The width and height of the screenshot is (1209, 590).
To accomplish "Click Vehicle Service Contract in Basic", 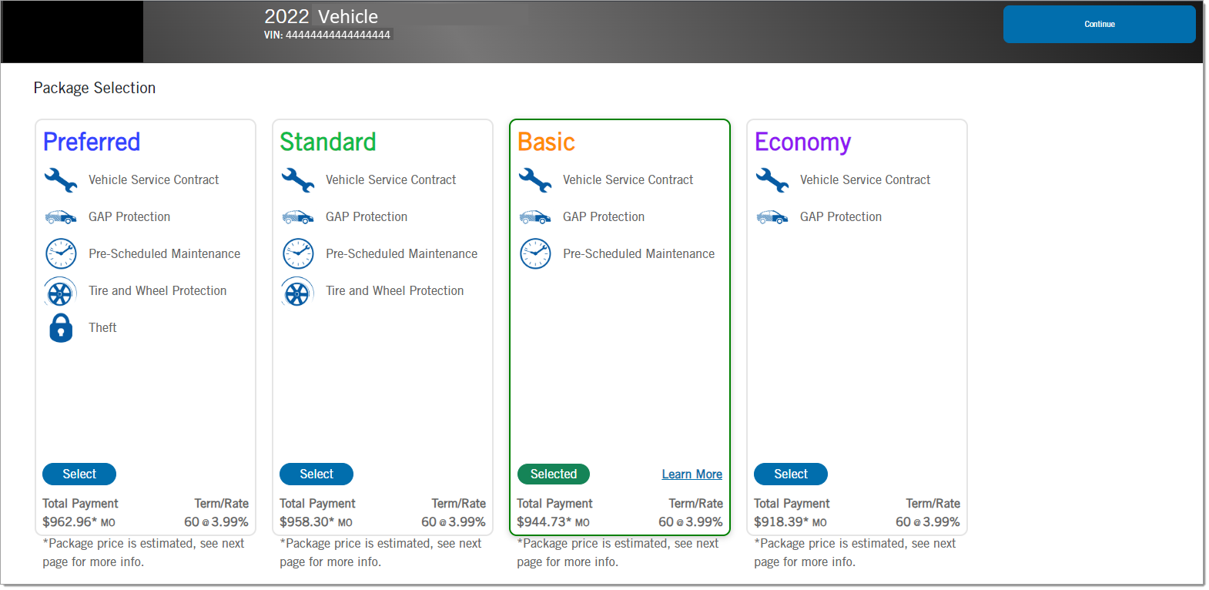I will point(628,179).
